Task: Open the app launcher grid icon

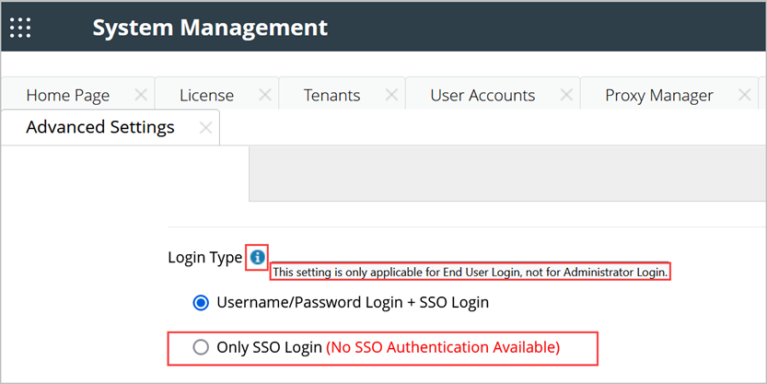Action: click(x=20, y=28)
